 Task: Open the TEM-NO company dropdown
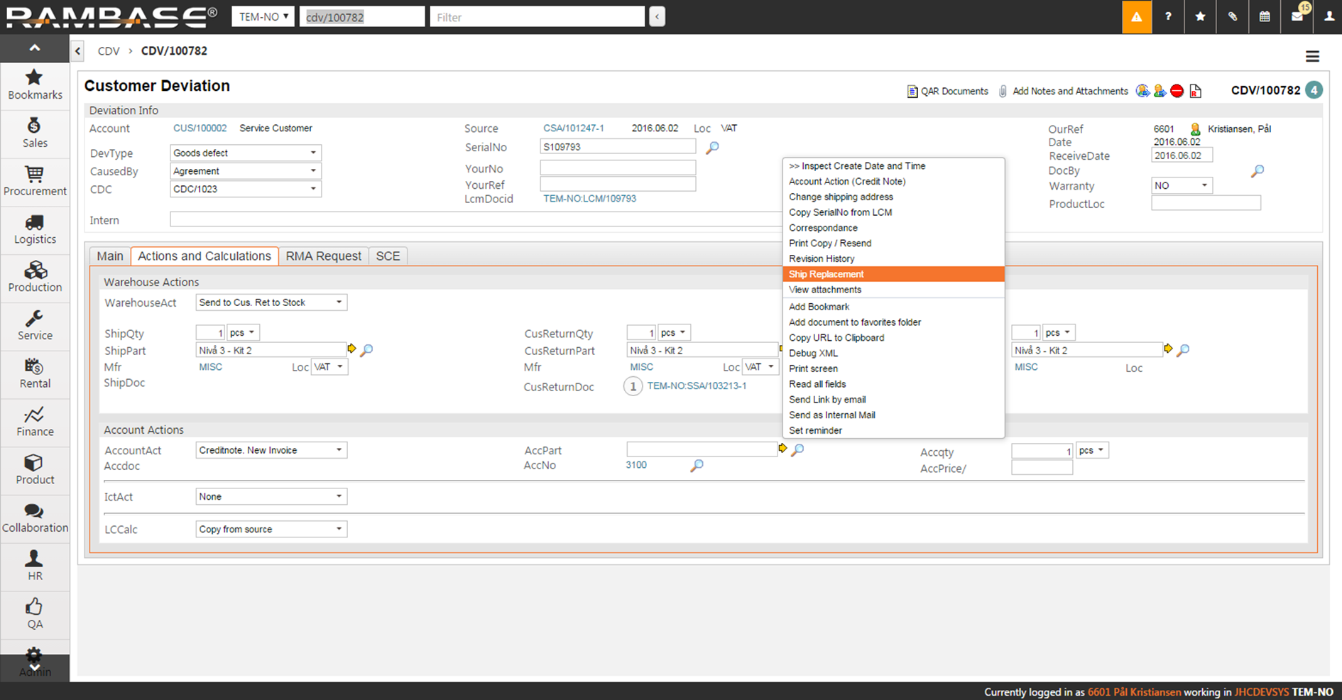tap(263, 16)
